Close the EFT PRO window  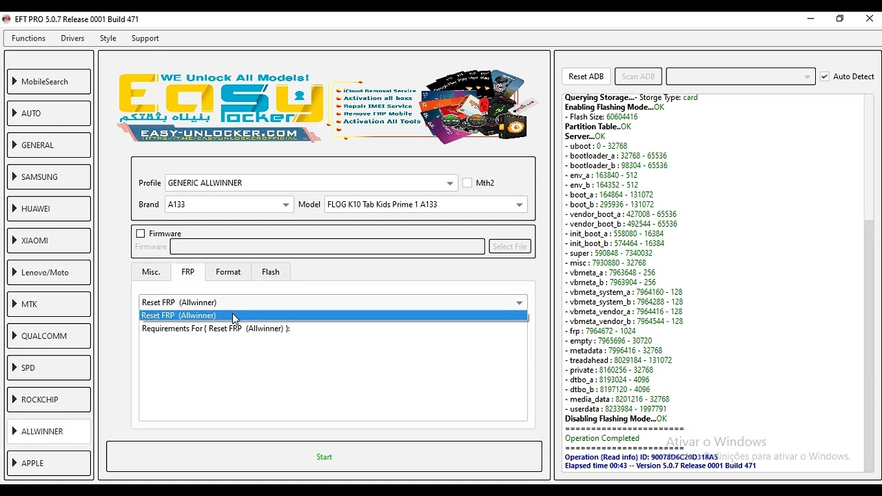869,19
